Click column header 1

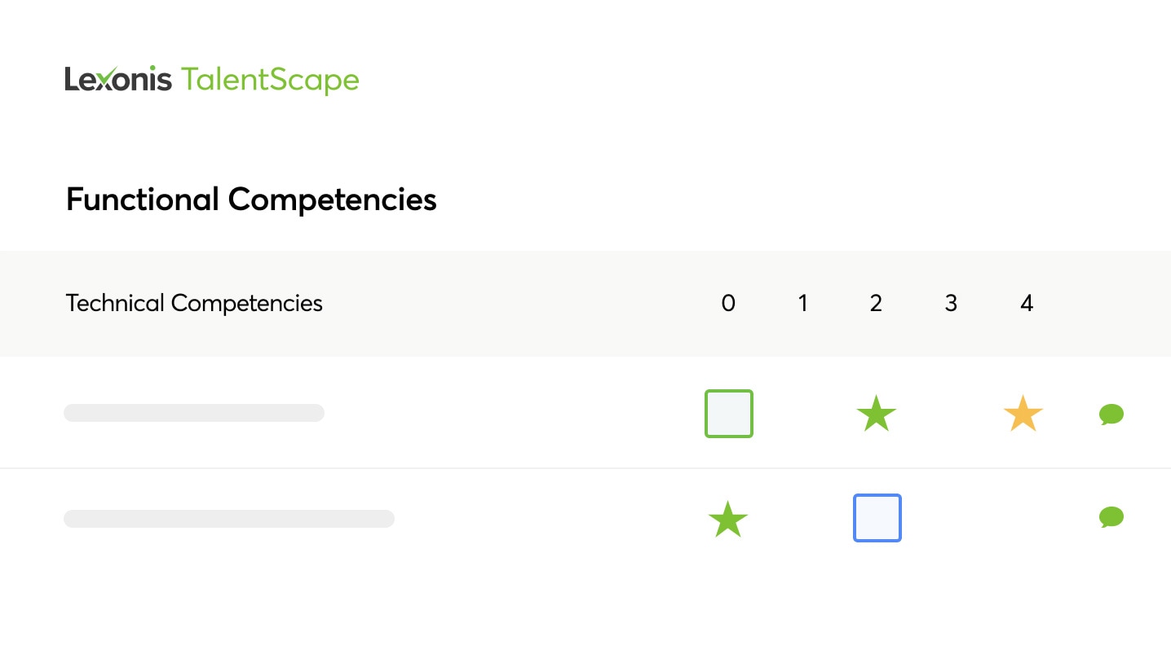tap(802, 304)
